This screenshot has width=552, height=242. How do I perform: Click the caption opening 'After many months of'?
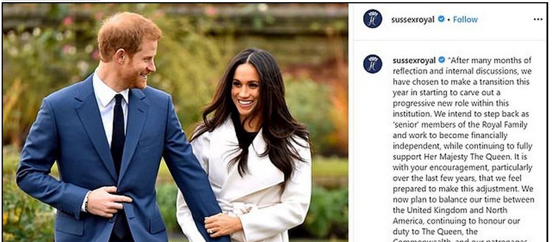(490, 61)
